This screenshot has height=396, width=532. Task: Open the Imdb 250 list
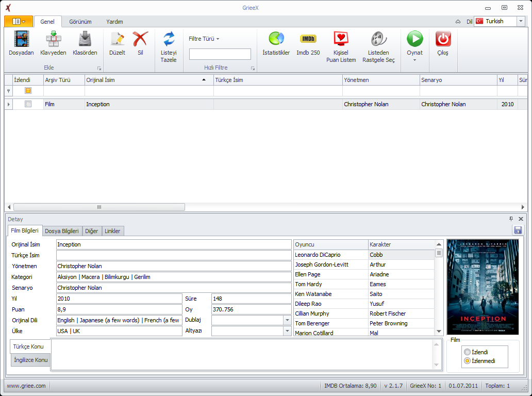pyautogui.click(x=308, y=39)
